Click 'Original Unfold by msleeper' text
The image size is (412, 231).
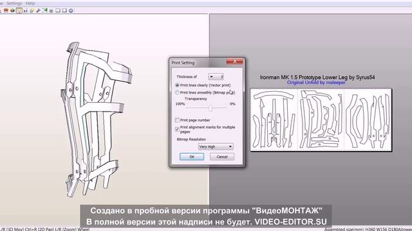click(x=316, y=83)
